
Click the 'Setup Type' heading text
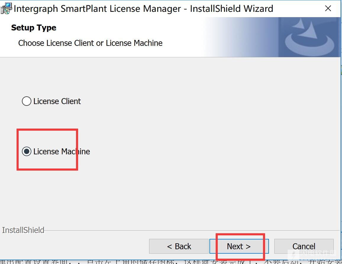34,28
